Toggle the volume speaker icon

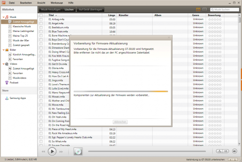235,151
